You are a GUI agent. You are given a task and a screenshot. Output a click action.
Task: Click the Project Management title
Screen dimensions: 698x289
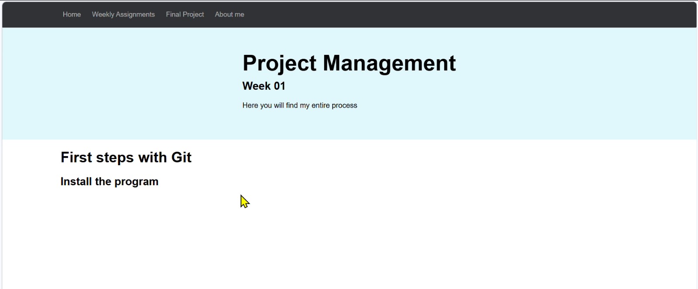(349, 64)
